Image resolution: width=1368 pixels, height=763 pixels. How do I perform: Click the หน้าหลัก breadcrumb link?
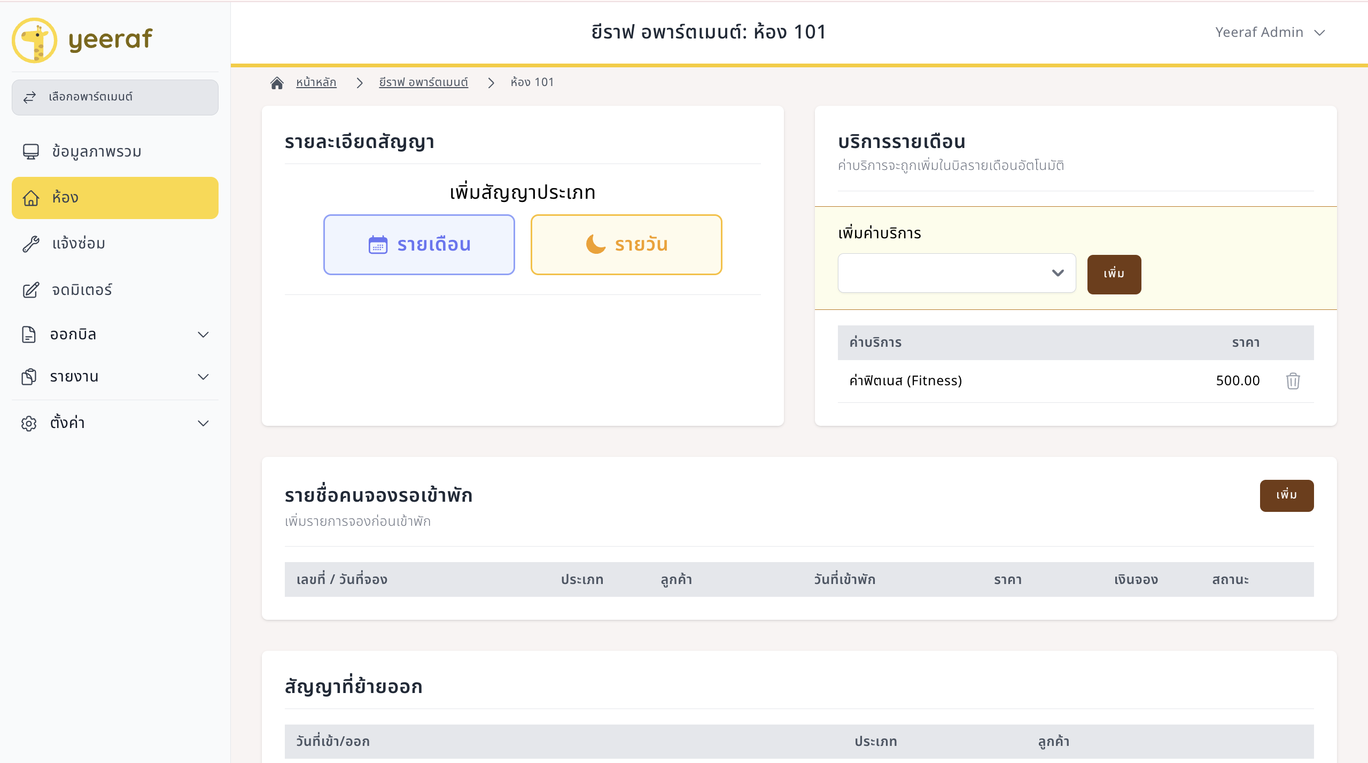pos(316,82)
